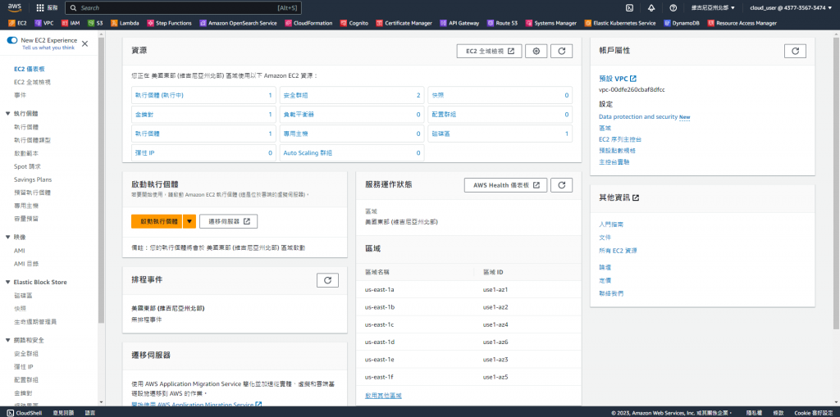Collapse the Elastic Block Store section

tap(8, 282)
